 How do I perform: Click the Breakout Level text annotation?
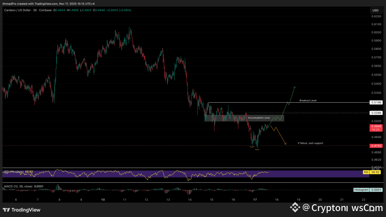click(x=308, y=100)
